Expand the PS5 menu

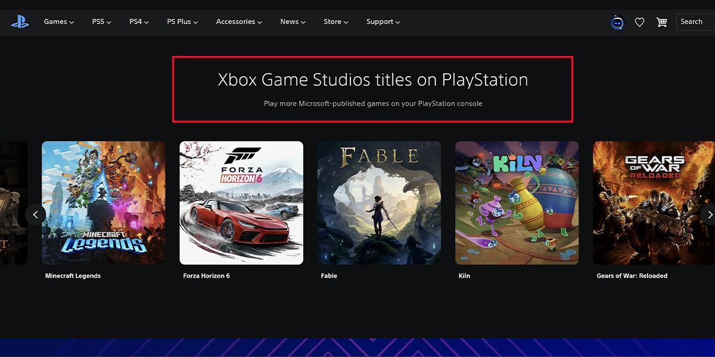tap(102, 22)
